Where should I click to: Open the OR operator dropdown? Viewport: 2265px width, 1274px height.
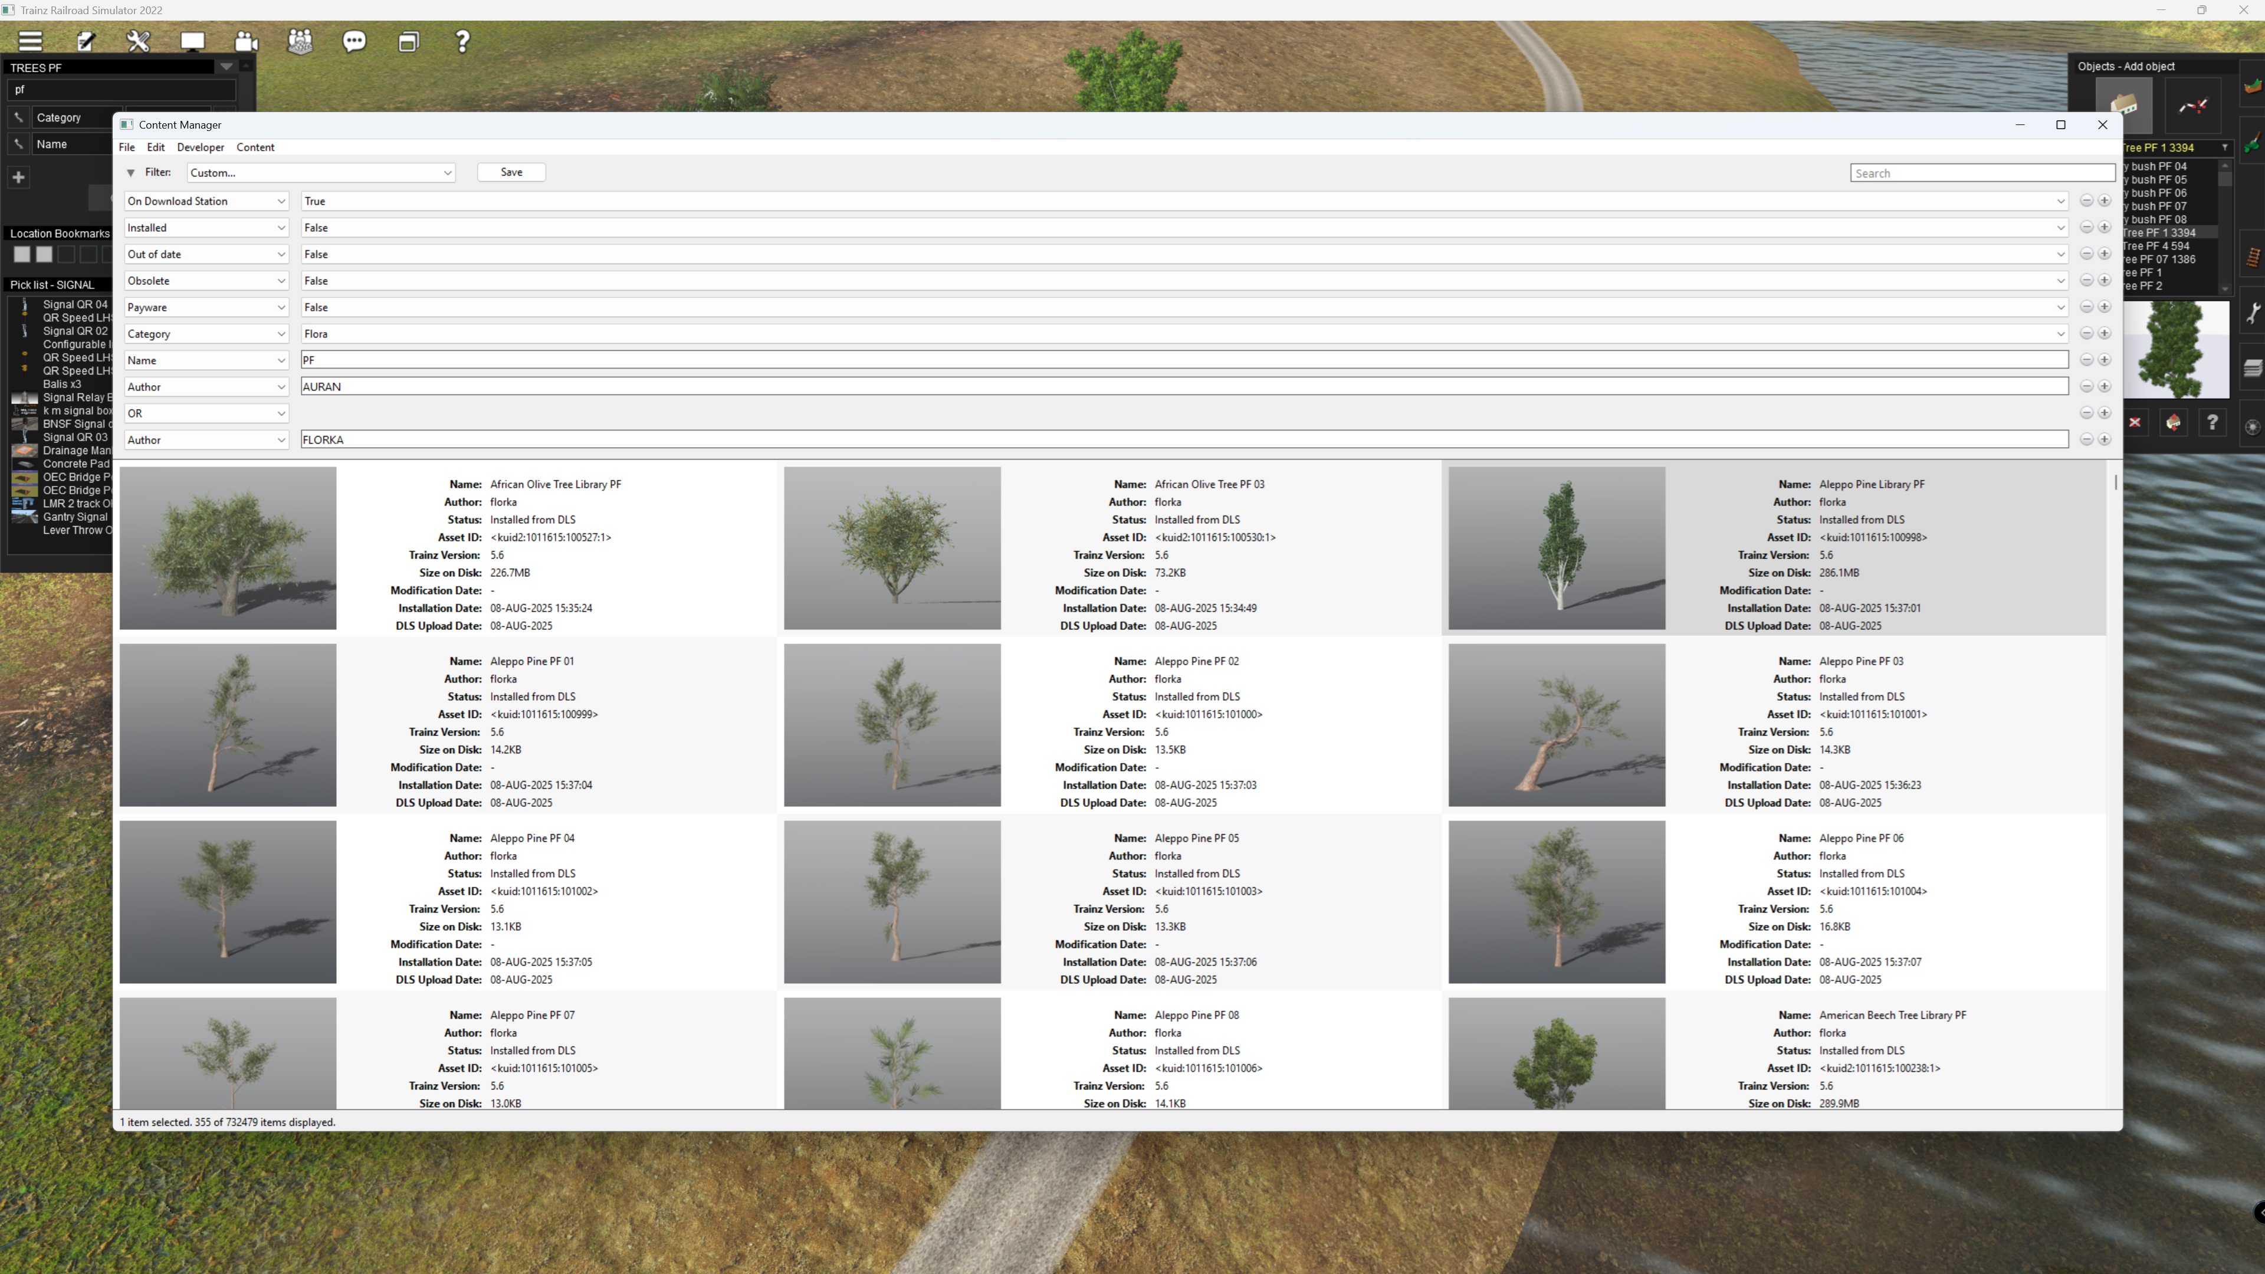pos(206,413)
